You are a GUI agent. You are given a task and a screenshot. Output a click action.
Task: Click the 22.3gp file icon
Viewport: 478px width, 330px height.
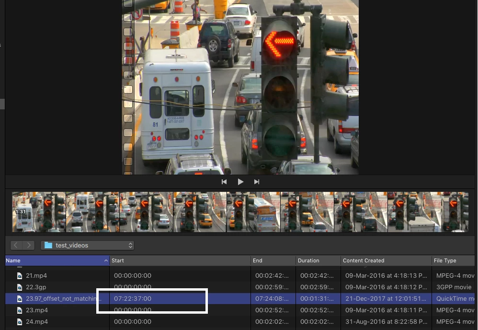coord(20,287)
